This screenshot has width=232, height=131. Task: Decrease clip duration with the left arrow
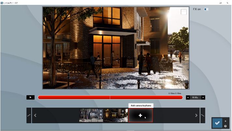(x=188, y=97)
